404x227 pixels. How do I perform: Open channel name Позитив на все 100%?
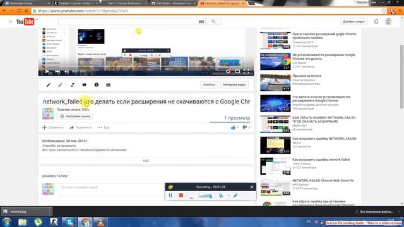[x=73, y=110]
